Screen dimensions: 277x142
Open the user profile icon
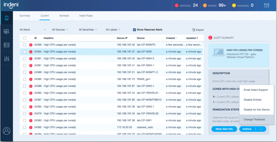[6, 131]
